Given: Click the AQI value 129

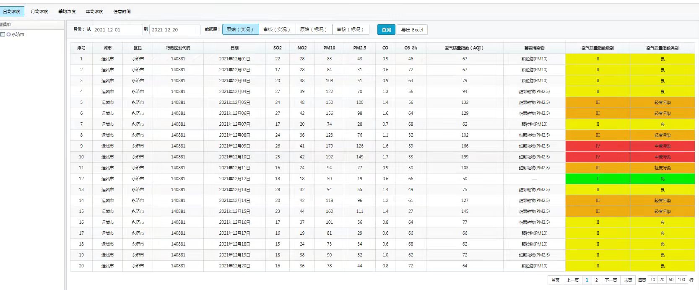Looking at the screenshot, I should [465, 113].
